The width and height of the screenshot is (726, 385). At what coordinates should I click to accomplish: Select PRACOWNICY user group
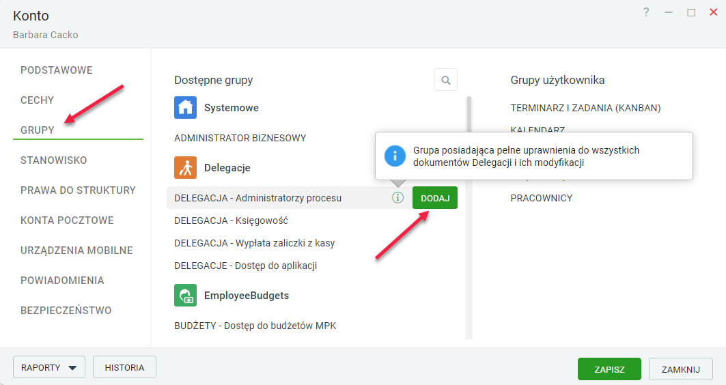pos(542,198)
